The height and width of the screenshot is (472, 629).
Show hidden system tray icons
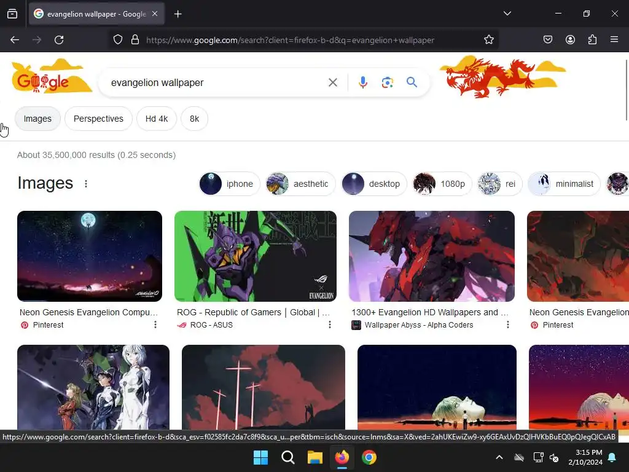click(x=499, y=457)
